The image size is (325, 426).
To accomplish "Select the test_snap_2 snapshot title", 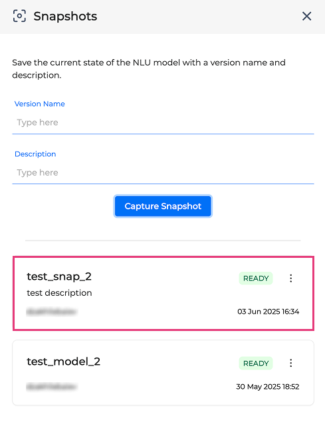I will [59, 276].
